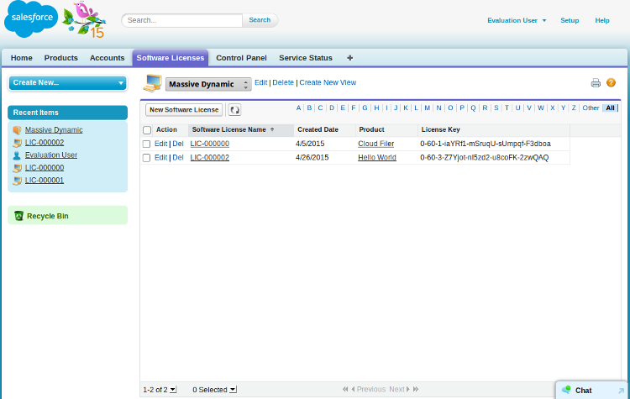Click the bird anniversary 15 graphic
630x399 pixels.
pyautogui.click(x=84, y=19)
